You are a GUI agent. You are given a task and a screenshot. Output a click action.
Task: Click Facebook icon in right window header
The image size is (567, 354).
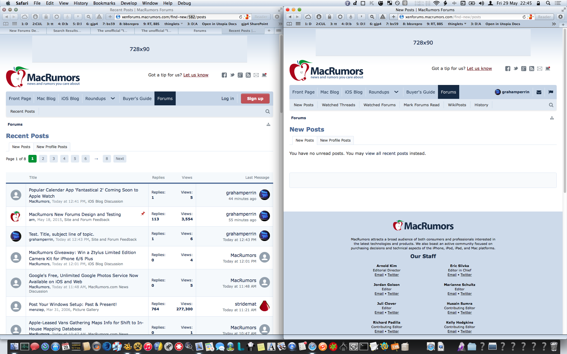(x=508, y=69)
